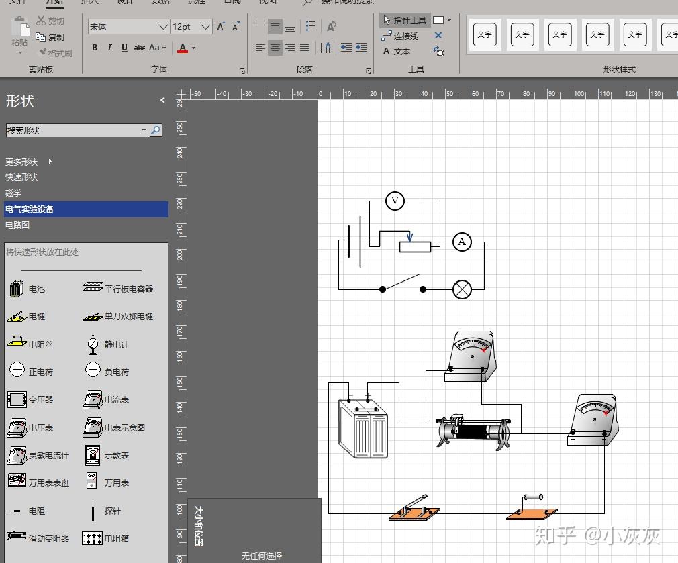Viewport: 678px width, 563px height.
Task: Switch to the 磁学 stencil
Action: [13, 193]
